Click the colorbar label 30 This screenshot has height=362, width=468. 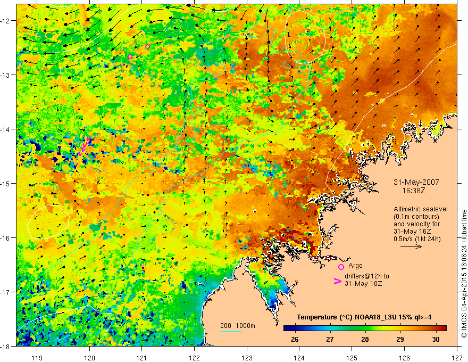click(436, 340)
